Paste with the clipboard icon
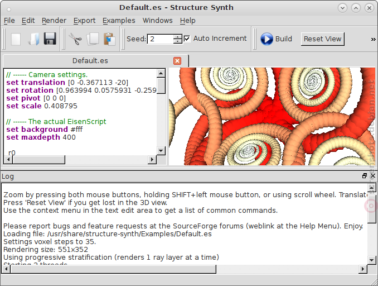This screenshot has height=286, width=378. click(x=109, y=39)
